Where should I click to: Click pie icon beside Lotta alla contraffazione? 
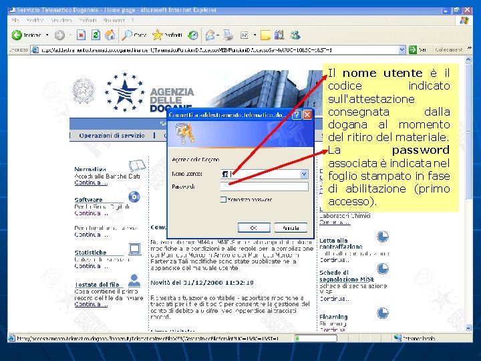point(383,237)
